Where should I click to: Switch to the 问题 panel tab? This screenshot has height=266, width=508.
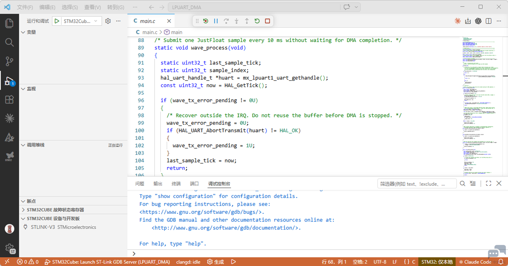[140, 184]
